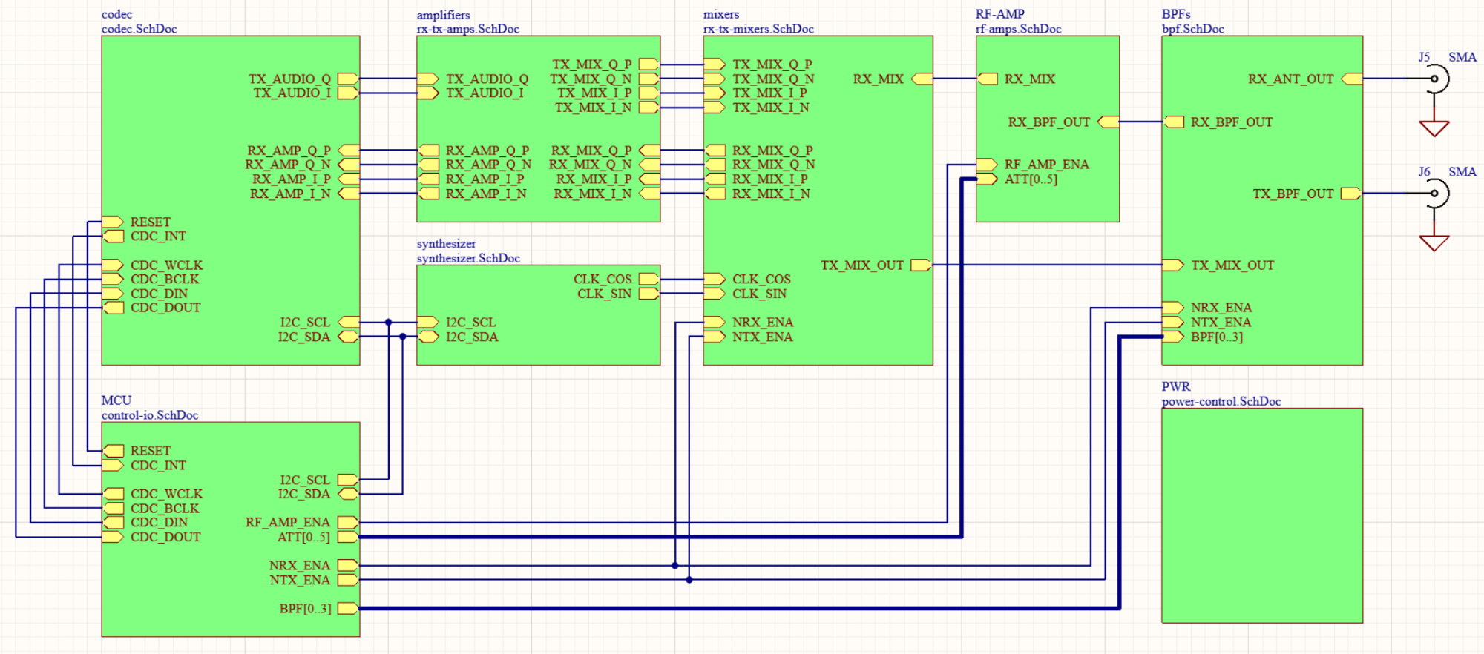
Task: Click the codec.SchDoc file name label
Action: (139, 29)
